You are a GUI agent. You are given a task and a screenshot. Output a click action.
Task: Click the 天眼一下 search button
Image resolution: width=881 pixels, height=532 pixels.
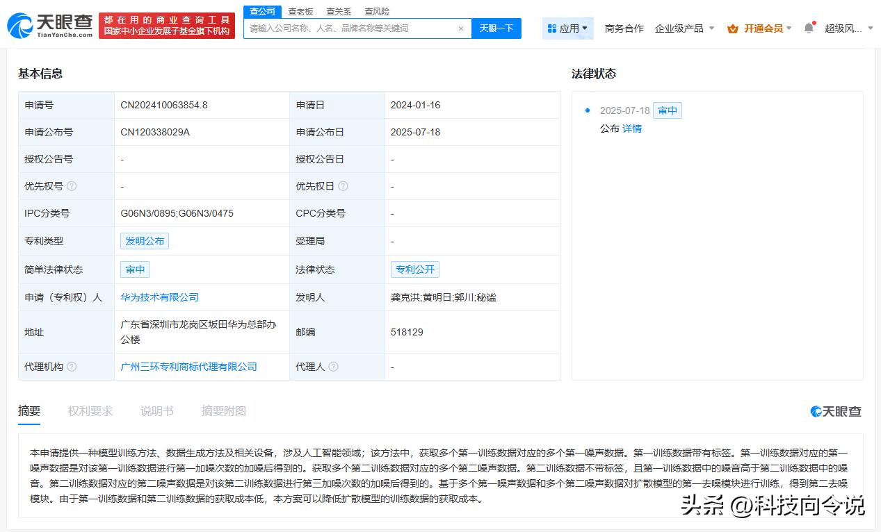[x=496, y=28]
